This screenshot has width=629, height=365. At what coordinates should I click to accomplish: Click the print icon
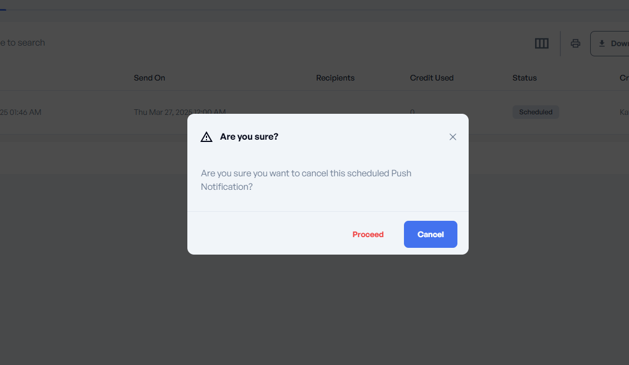[x=575, y=43]
